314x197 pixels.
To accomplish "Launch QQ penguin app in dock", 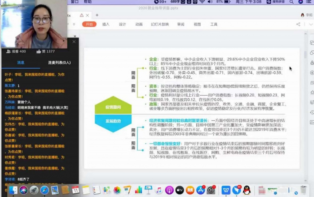I will tap(247, 190).
